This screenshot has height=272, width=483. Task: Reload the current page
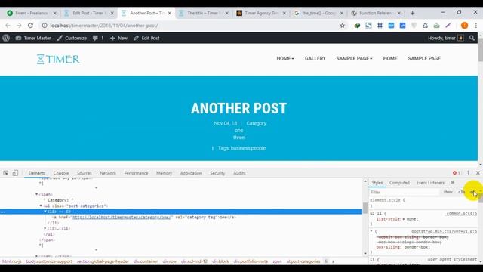pos(30,26)
